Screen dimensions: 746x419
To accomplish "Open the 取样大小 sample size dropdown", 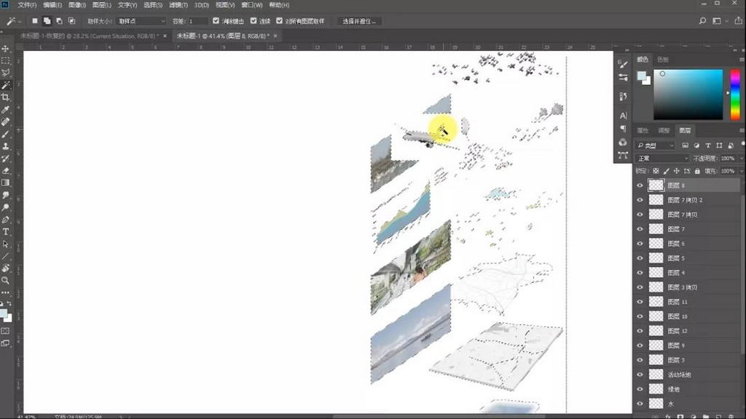I will point(141,21).
